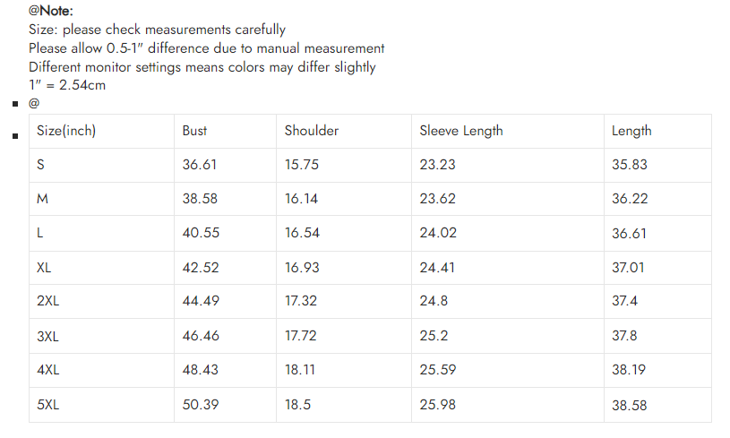Select the XL size row label
Image resolution: width=730 pixels, height=438 pixels.
(45, 267)
